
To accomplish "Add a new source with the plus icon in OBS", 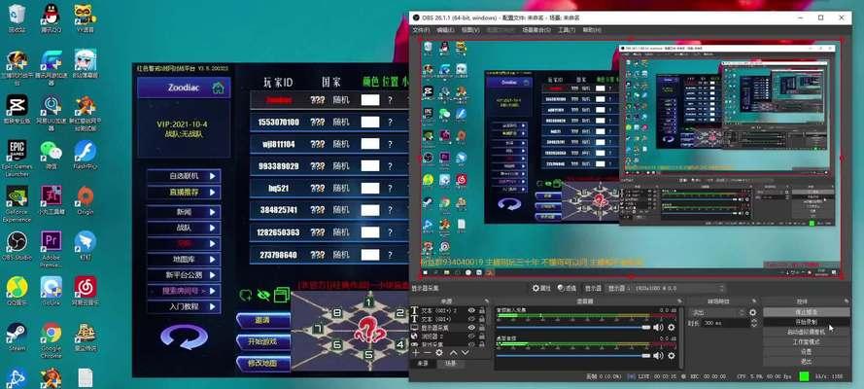I will [x=415, y=353].
